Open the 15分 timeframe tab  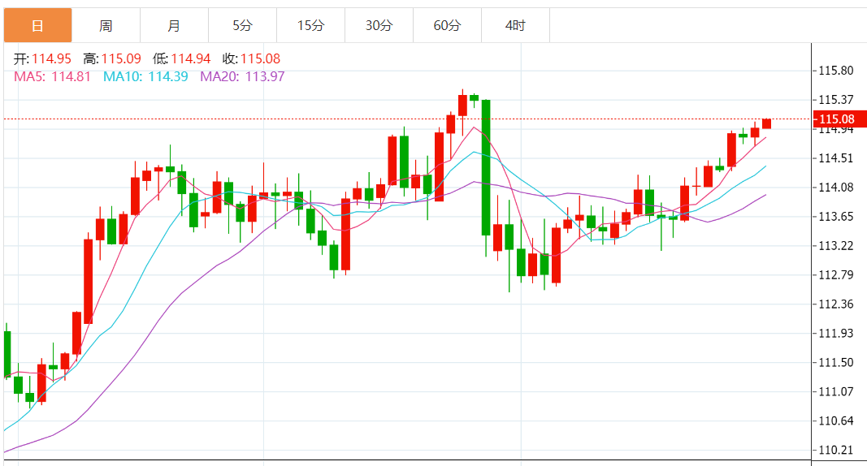[x=310, y=25]
